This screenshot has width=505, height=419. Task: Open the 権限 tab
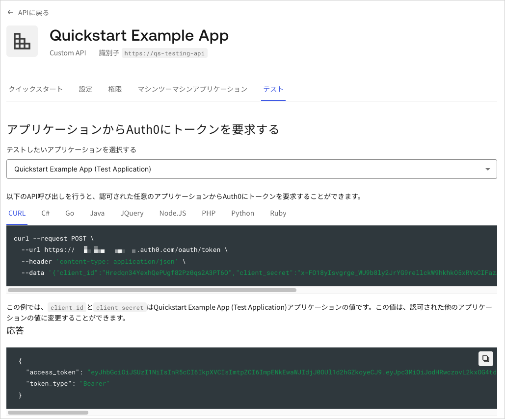115,89
